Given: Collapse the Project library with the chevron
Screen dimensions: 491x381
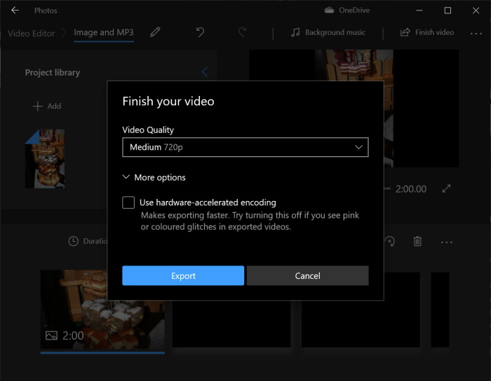Looking at the screenshot, I should [x=205, y=72].
